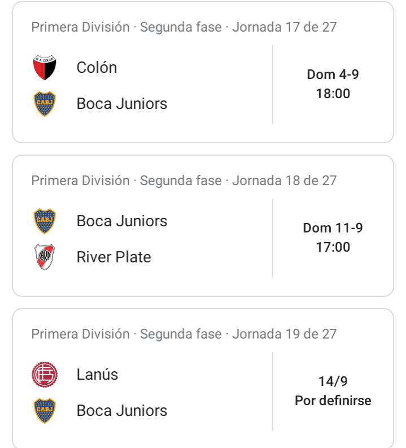Screen dimensions: 406x448
Task: Open the River Plate team name
Action: 114,257
